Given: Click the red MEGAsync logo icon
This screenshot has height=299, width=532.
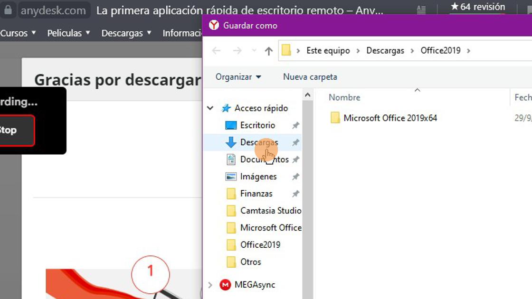Looking at the screenshot, I should (225, 285).
